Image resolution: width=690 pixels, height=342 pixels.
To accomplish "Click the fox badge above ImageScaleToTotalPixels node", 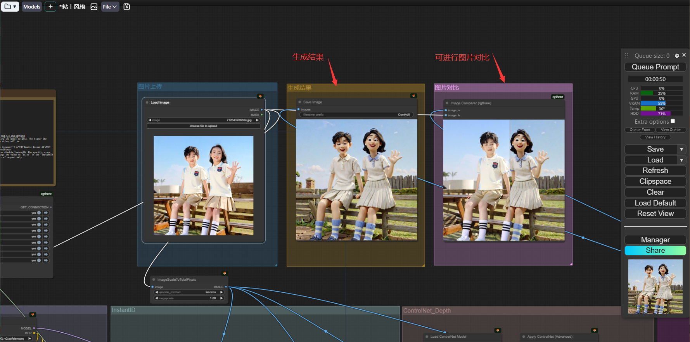I will [x=224, y=273].
